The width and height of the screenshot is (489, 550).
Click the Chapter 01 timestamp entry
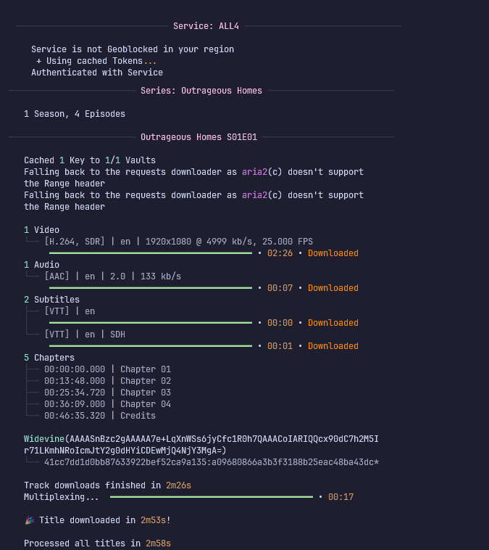[x=107, y=369]
